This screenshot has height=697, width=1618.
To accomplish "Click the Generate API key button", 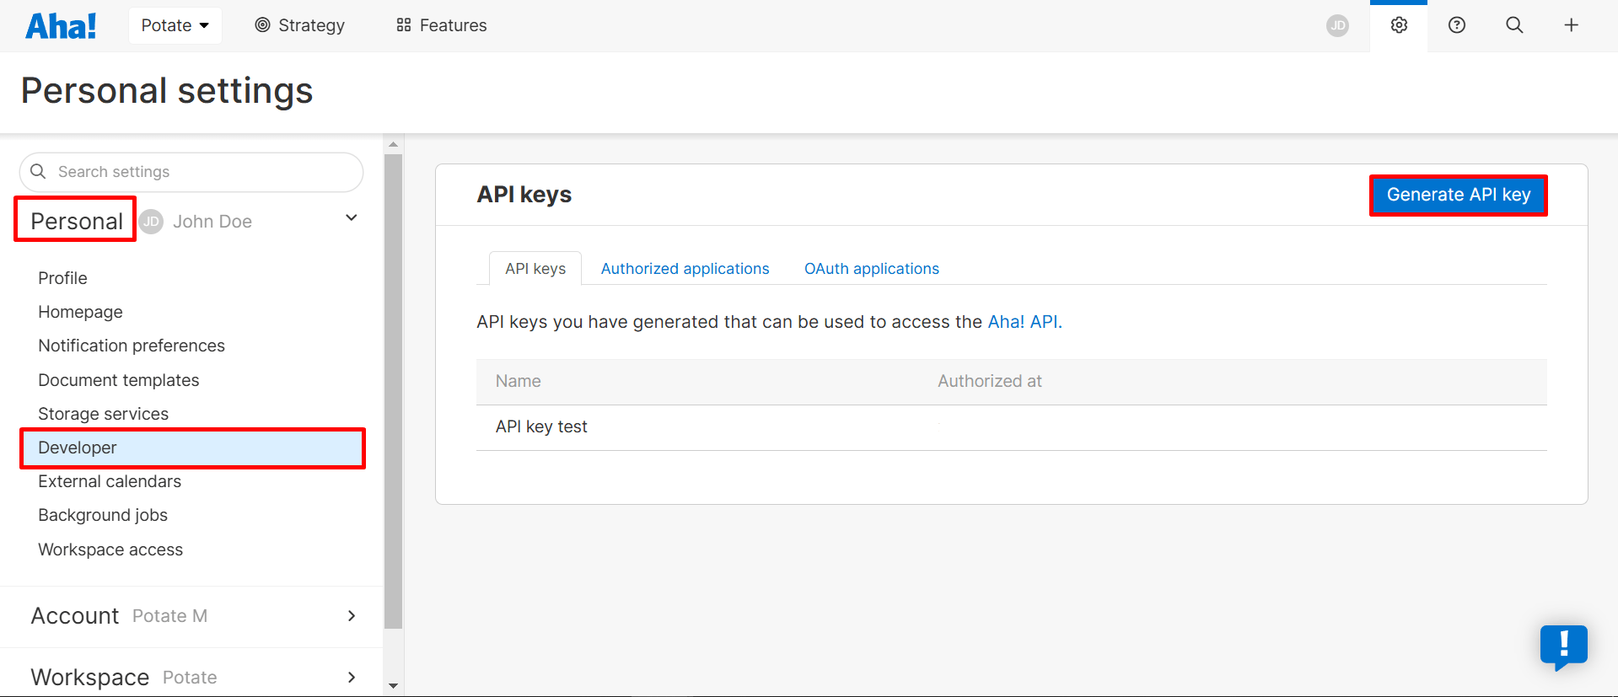I will tap(1458, 195).
